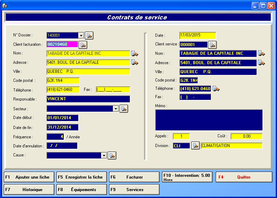Click lookup icon beside N° Dossier field
Viewport: 277px width, 198px height.
[89, 35]
